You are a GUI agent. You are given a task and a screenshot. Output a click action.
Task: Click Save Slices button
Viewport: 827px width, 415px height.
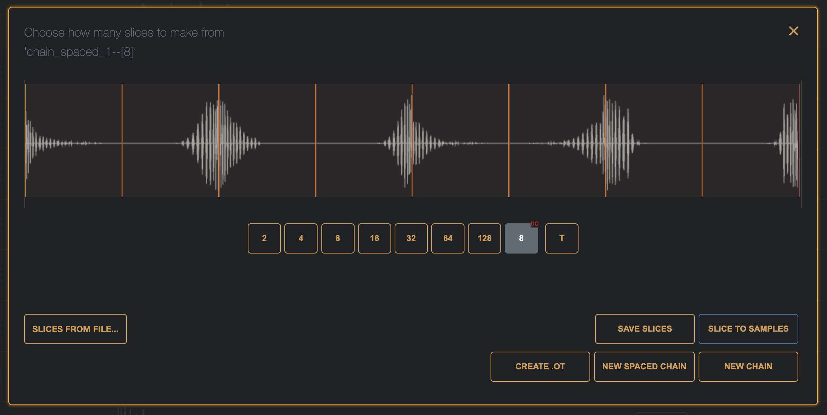645,329
